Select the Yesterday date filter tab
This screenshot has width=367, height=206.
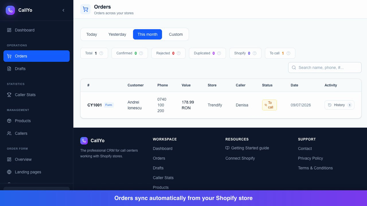[117, 34]
